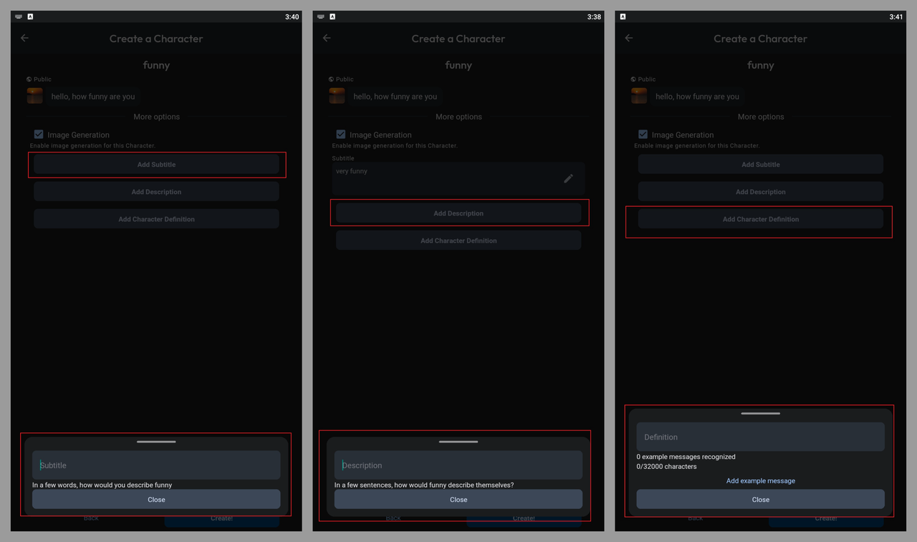Click '0 example messages recognized' text
Viewport: 917px width, 542px height.
[686, 457]
